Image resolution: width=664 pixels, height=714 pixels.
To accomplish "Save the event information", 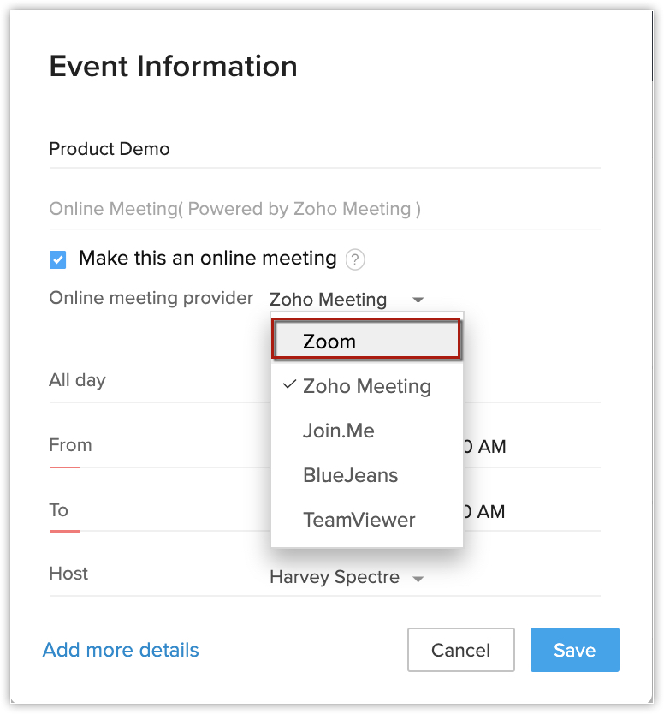I will (574, 650).
